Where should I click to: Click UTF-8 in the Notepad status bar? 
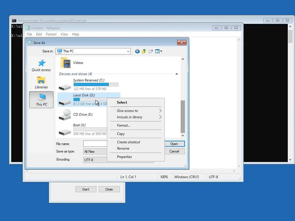[x=213, y=177]
